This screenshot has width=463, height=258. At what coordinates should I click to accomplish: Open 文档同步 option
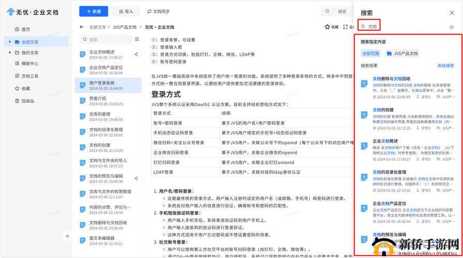(x=159, y=11)
